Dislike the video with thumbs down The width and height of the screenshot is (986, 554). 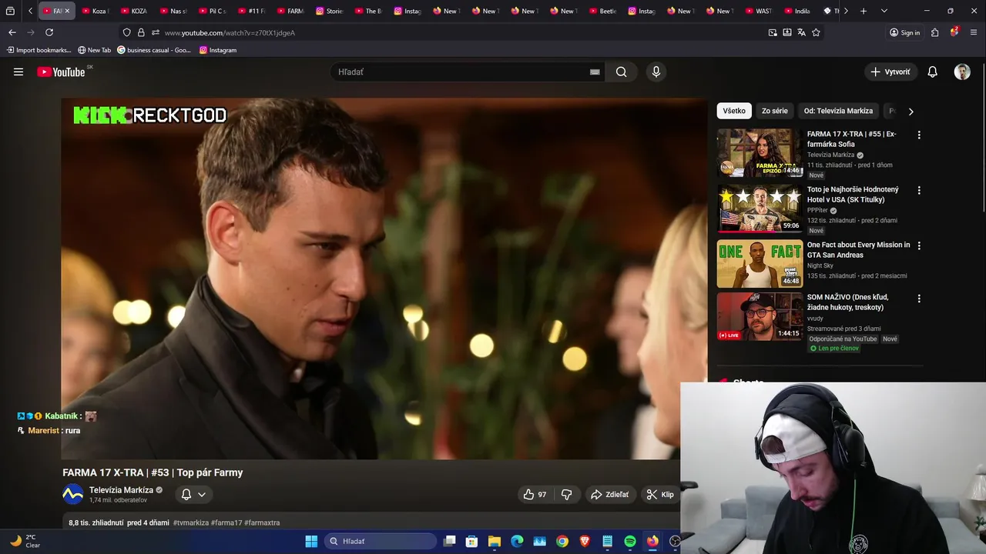click(567, 495)
